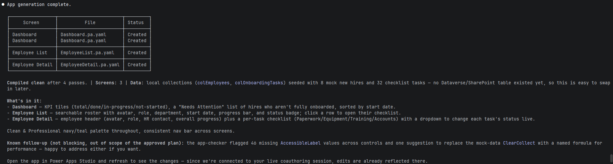Viewport: 613px width, 164px height.
Task: Click the scrollbar thumb at right edge
Action: tap(611, 158)
